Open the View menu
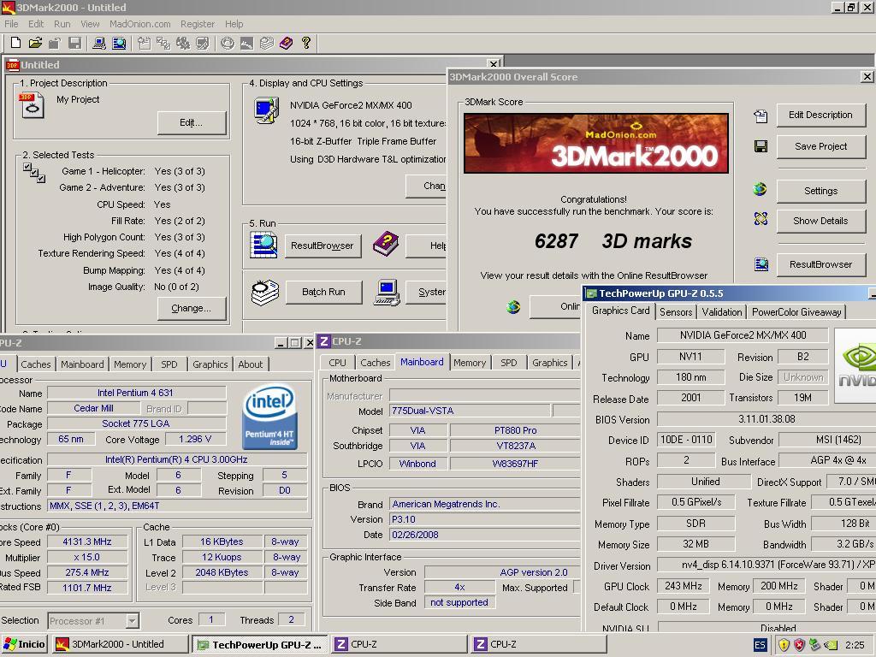Screen dimensions: 876x657 coord(90,24)
